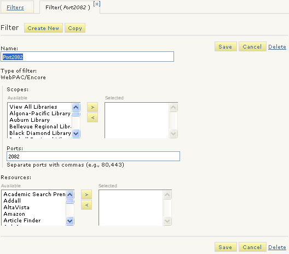This screenshot has height=254, width=289.
Task: Add selected scope with > arrow button
Action: pyautogui.click(x=93, y=107)
